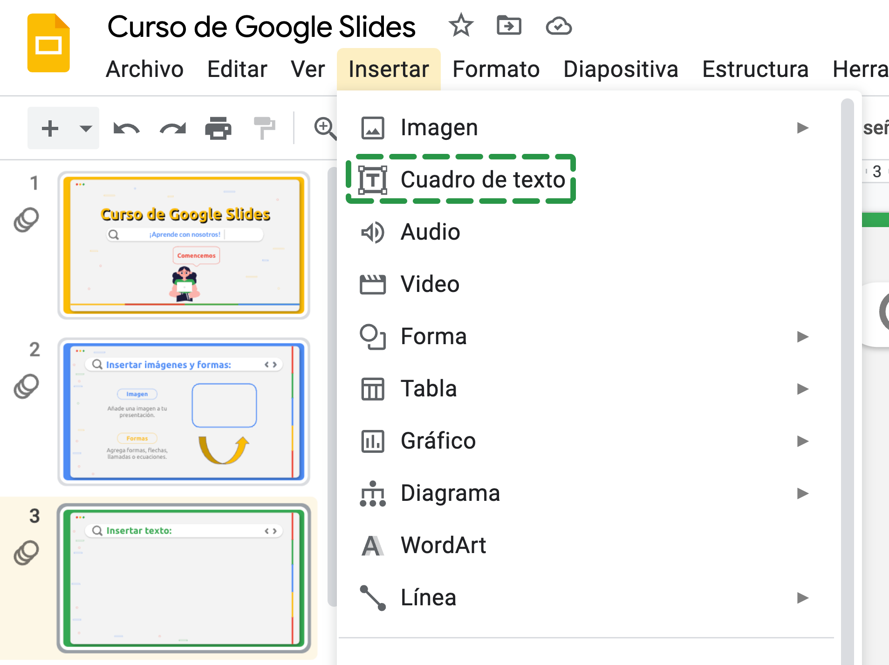The image size is (889, 665).
Task: Choose Video in the insert menu
Action: click(x=588, y=284)
